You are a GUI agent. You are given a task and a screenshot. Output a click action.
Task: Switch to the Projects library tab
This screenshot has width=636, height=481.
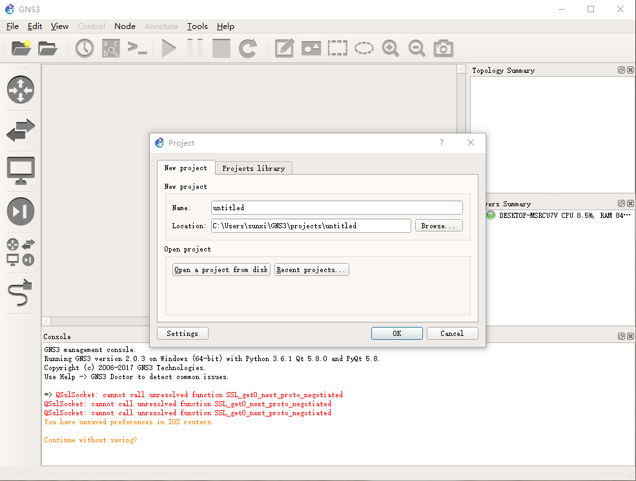(254, 168)
